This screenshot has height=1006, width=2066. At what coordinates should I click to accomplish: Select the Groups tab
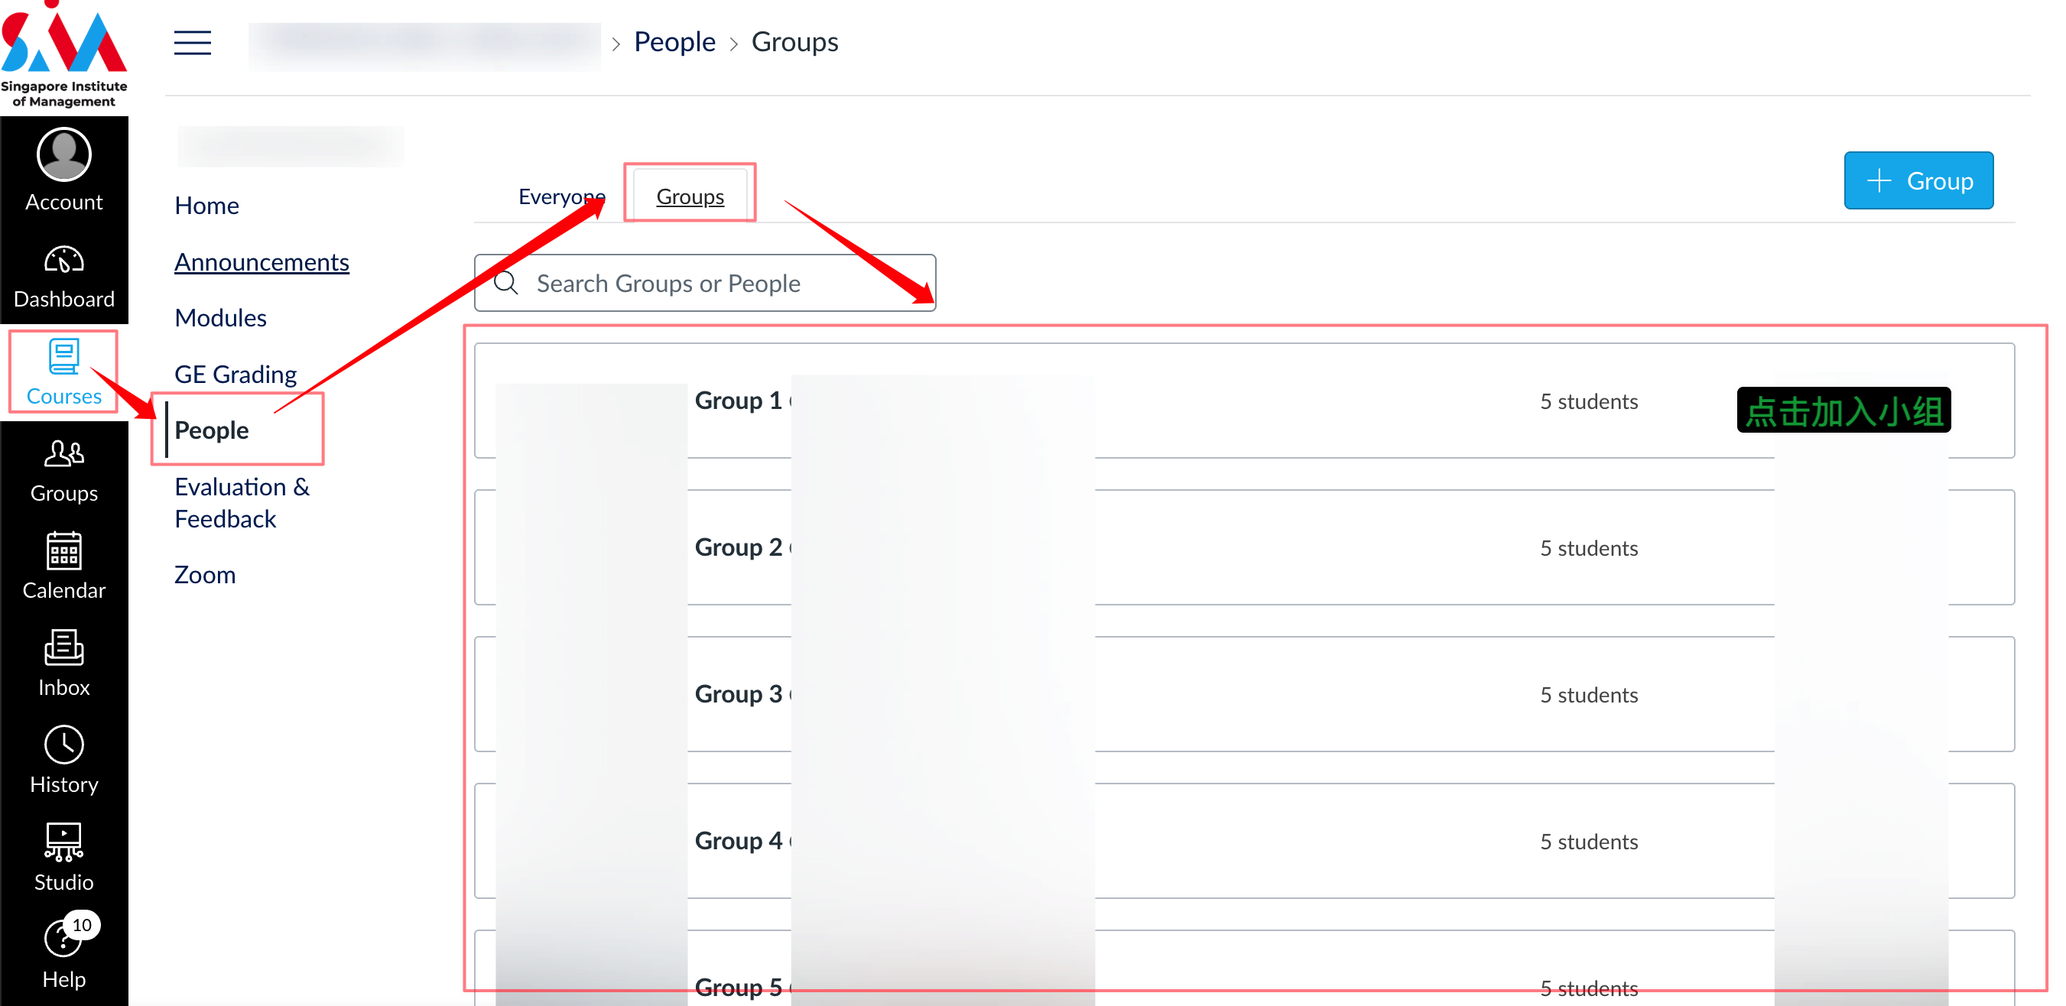690,196
